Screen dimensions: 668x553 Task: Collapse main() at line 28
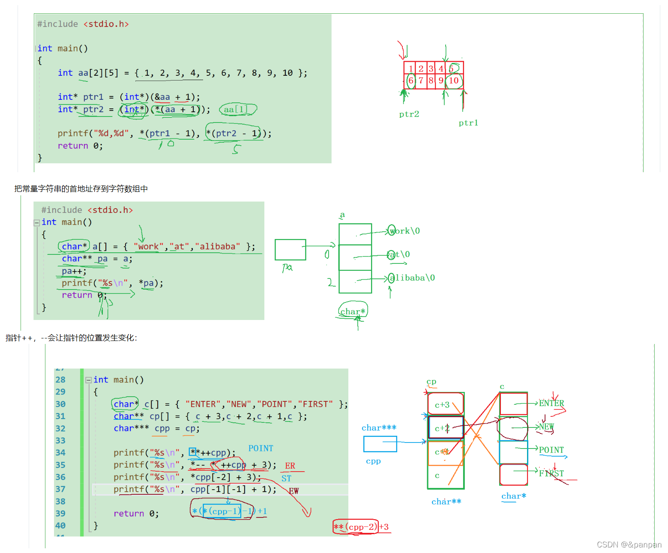(x=88, y=380)
